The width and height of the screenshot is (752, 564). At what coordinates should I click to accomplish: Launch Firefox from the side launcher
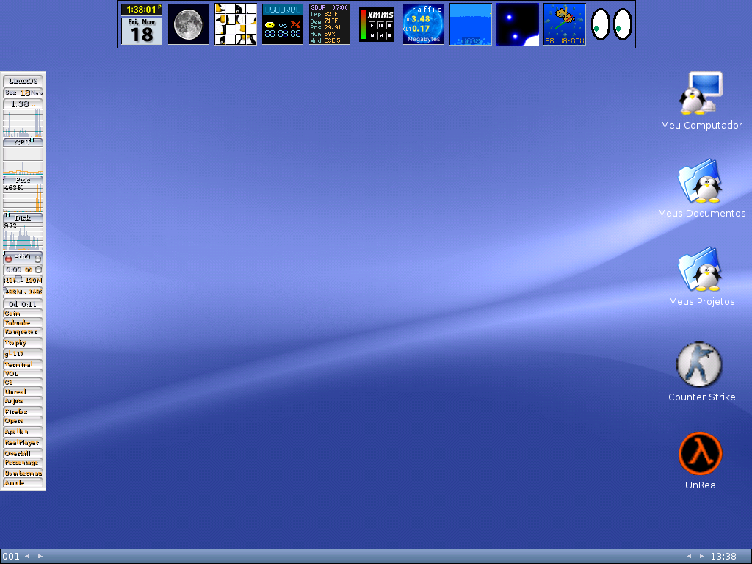(23, 411)
